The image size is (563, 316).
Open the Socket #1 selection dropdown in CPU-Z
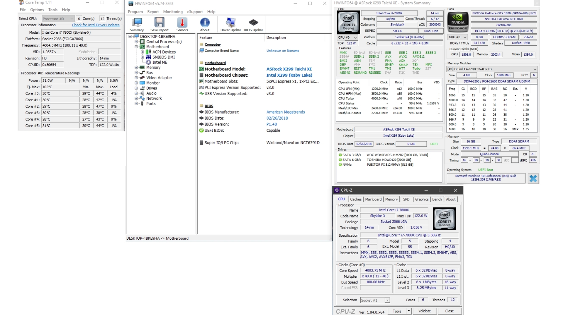point(375,300)
